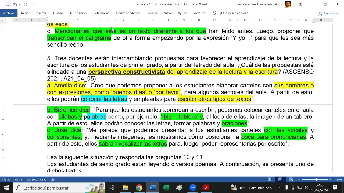Open clock and calendar showing 06:08
The height and width of the screenshot is (193, 344).
pos(320,188)
